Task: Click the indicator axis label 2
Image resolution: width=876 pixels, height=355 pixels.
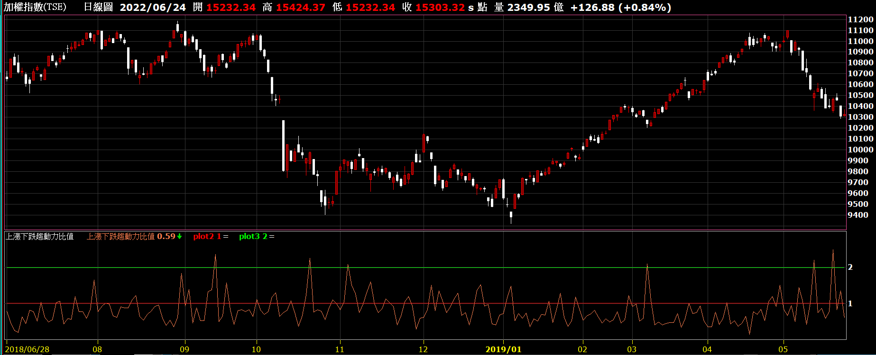Action: coord(850,267)
